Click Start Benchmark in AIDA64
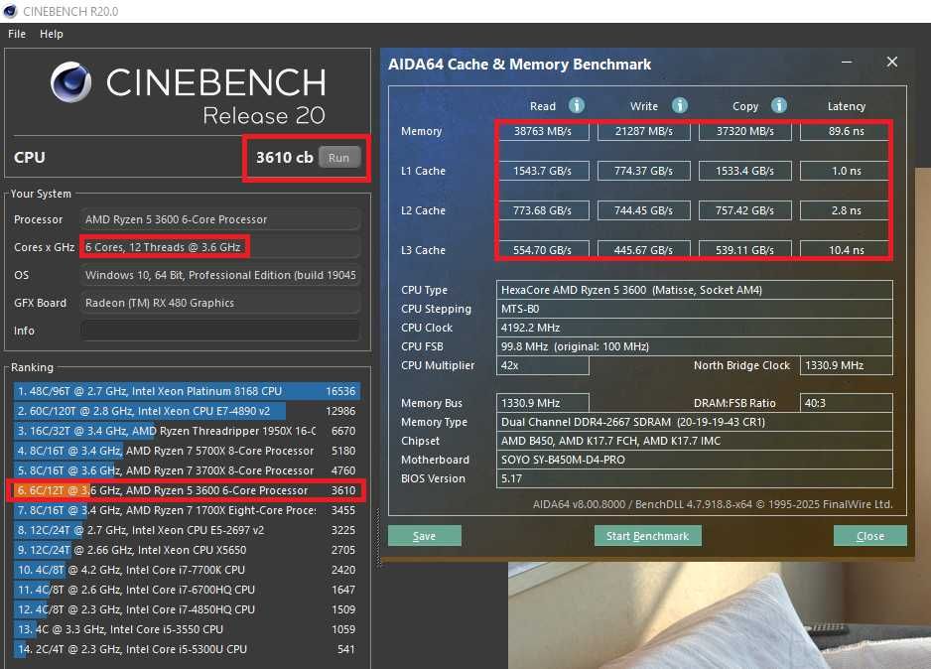Screen dimensions: 931x669 click(x=647, y=535)
